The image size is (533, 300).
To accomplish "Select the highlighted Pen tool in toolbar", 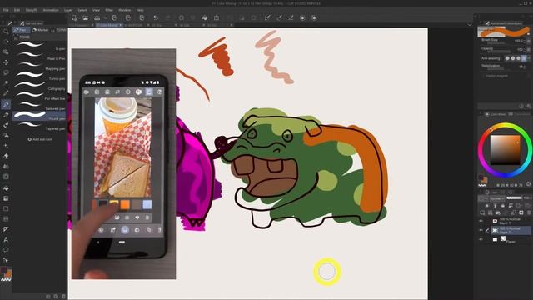I will 6,104.
